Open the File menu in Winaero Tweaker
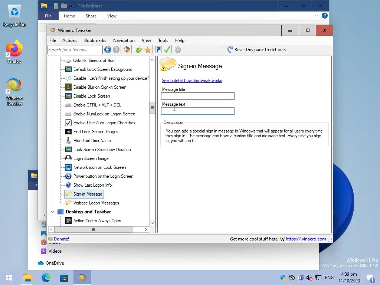The image size is (380, 285). (x=53, y=40)
